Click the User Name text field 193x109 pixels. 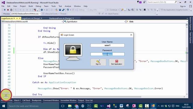click(107, 45)
